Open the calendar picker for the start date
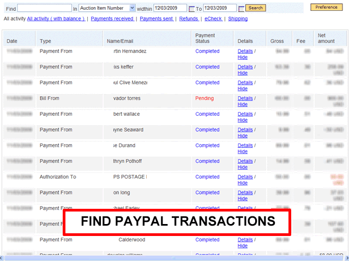This screenshot has height=261, width=349. (191, 9)
